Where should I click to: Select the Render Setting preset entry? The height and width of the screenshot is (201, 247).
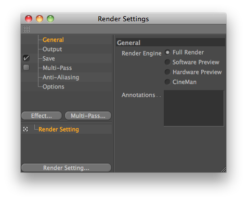click(59, 129)
